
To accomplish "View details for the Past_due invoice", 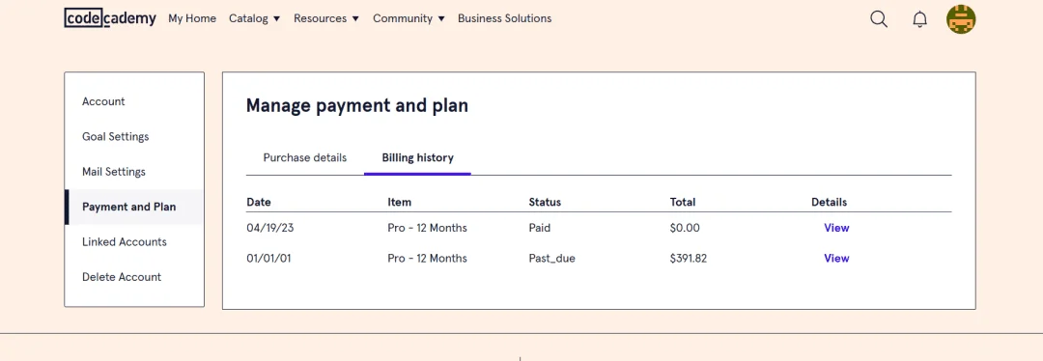I will click(x=836, y=259).
